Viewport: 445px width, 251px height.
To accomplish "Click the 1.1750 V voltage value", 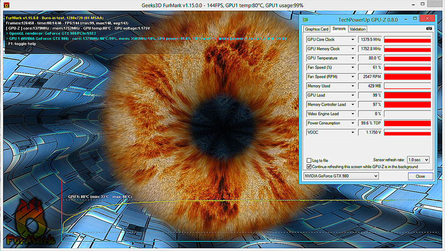I will (370, 132).
